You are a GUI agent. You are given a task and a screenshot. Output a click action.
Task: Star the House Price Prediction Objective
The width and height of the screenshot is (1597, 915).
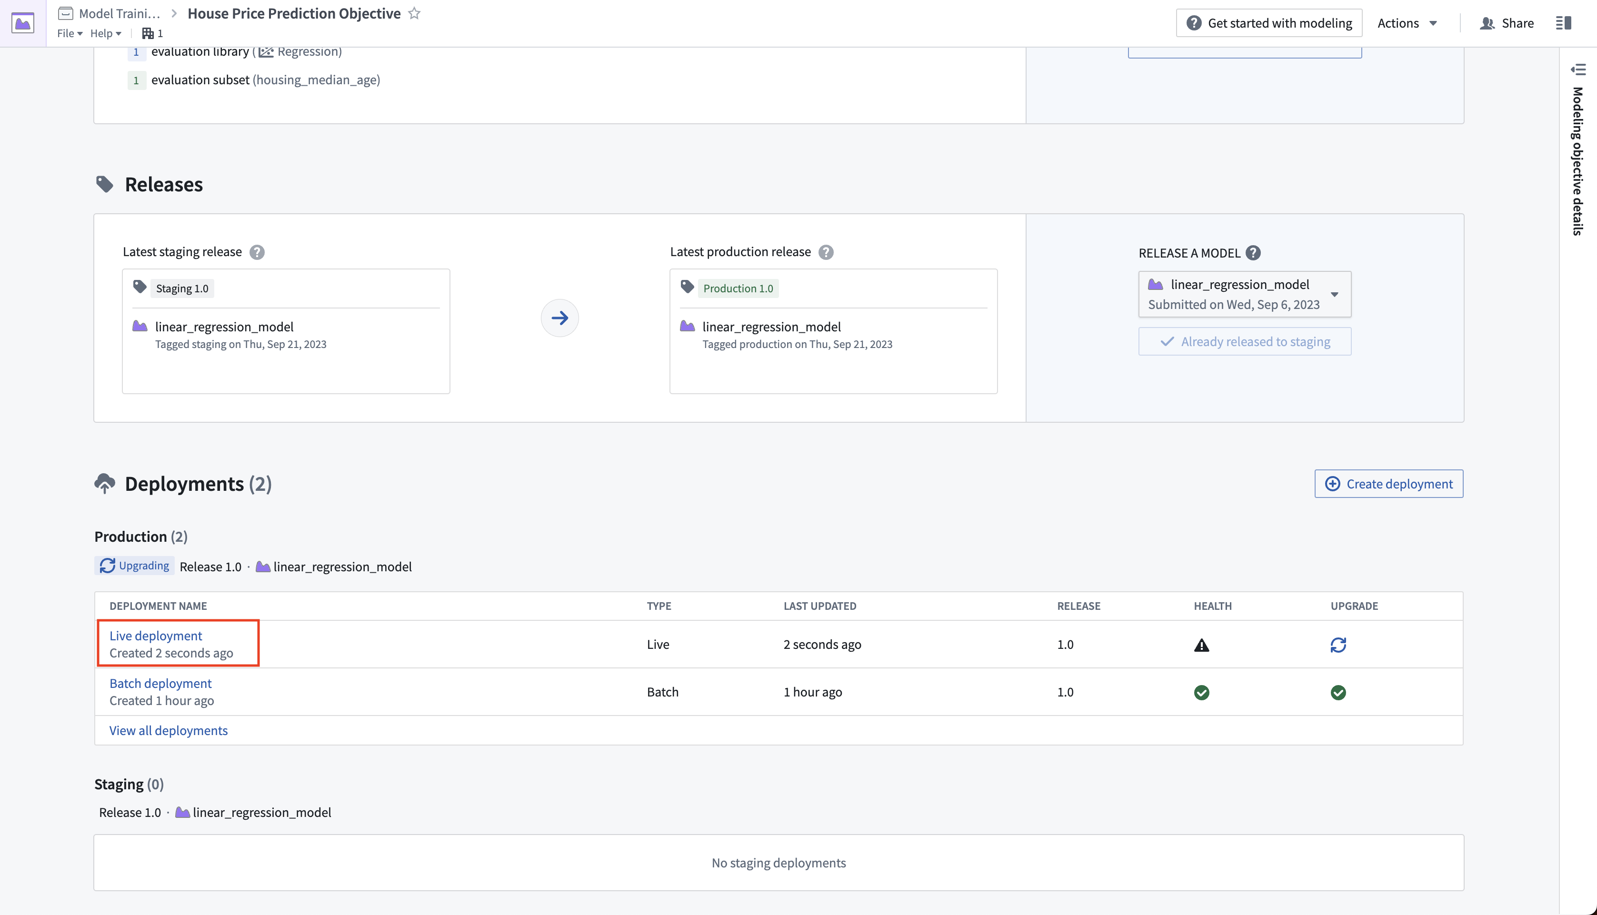(x=414, y=13)
